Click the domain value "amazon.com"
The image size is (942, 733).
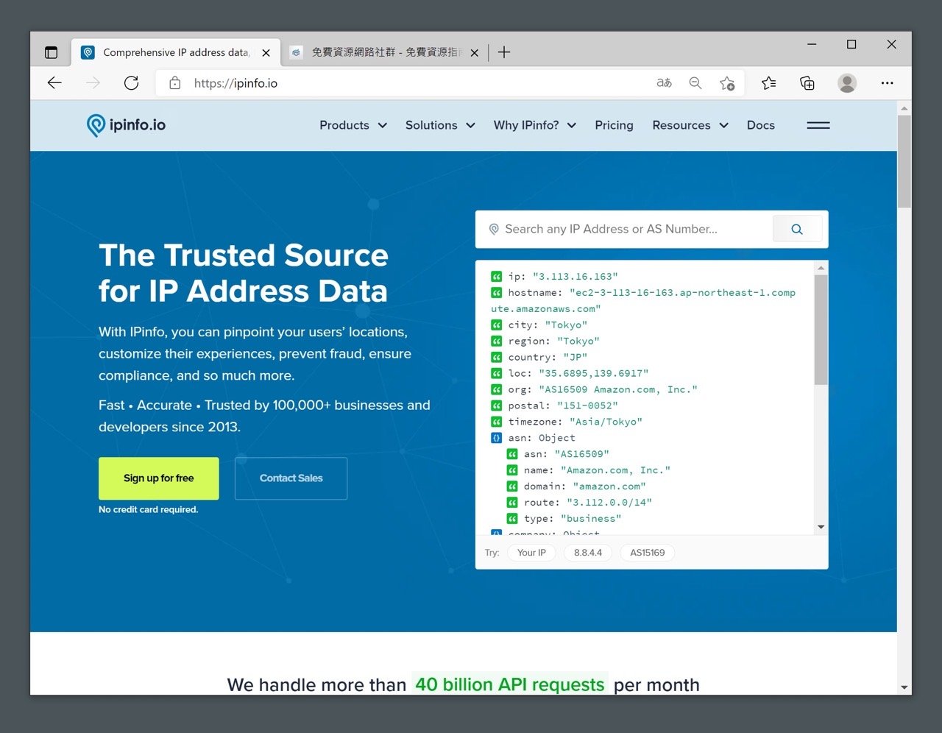[609, 486]
